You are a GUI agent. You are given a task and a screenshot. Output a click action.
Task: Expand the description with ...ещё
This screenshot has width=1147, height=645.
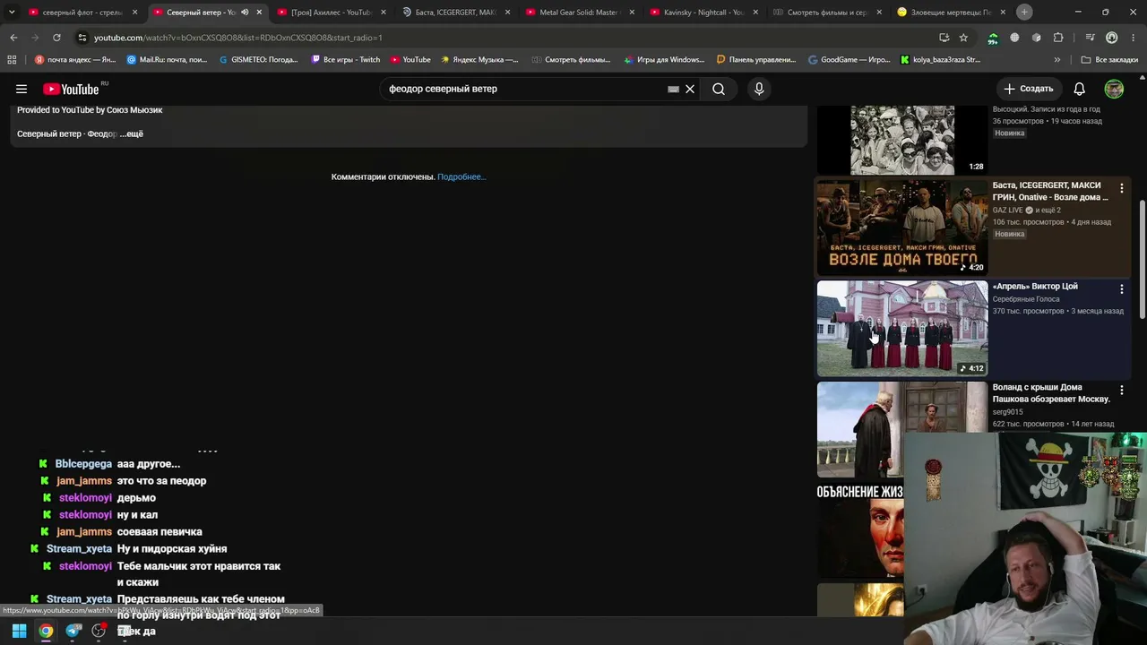tap(132, 133)
